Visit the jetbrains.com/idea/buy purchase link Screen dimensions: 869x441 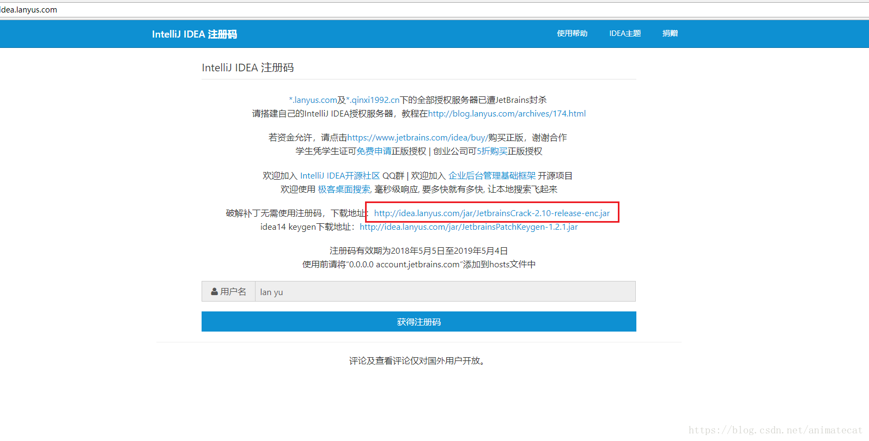pyautogui.click(x=417, y=138)
